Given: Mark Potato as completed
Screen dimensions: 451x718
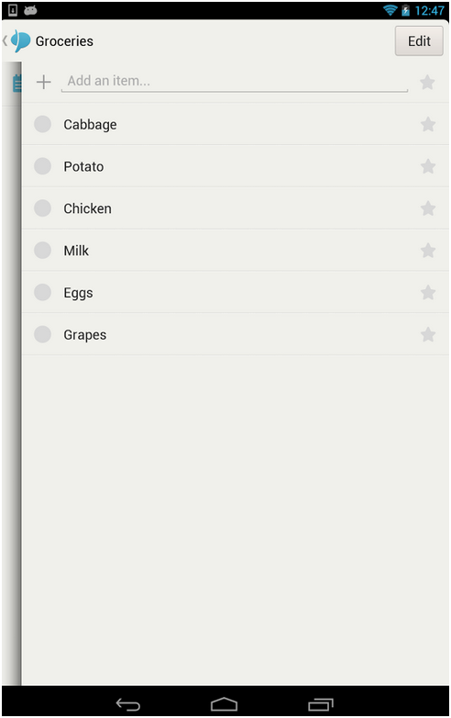Looking at the screenshot, I should click(42, 166).
